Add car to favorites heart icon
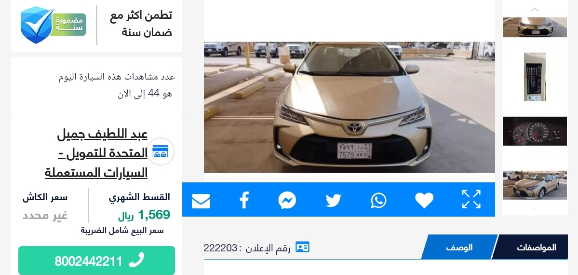 click(x=424, y=200)
